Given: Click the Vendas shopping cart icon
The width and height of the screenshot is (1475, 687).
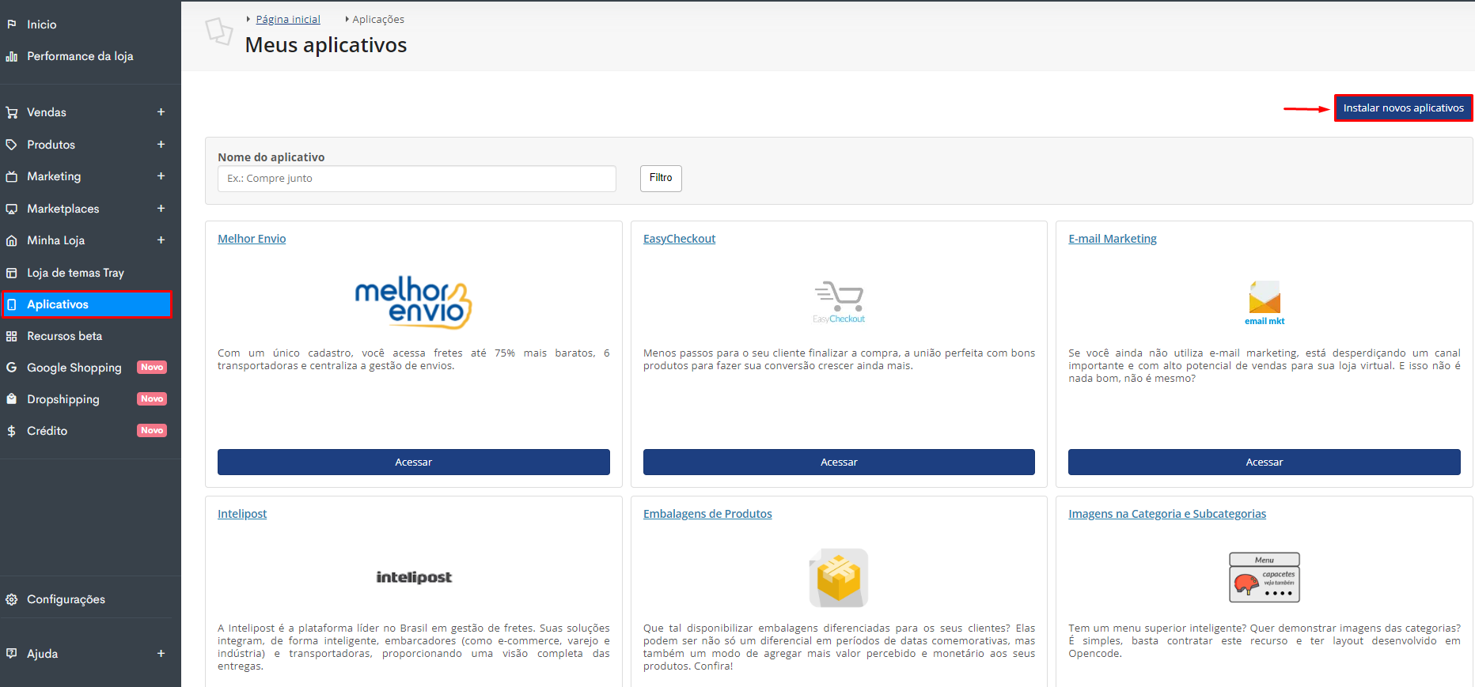Looking at the screenshot, I should (x=12, y=112).
